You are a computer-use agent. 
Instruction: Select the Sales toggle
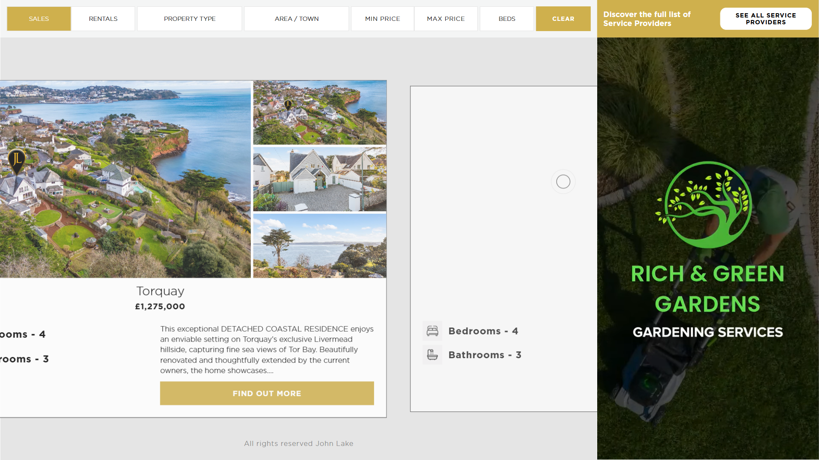[x=39, y=19]
